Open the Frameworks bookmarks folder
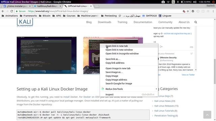Image resolution: width=216 pixels, height=121 pixels. (28, 16)
